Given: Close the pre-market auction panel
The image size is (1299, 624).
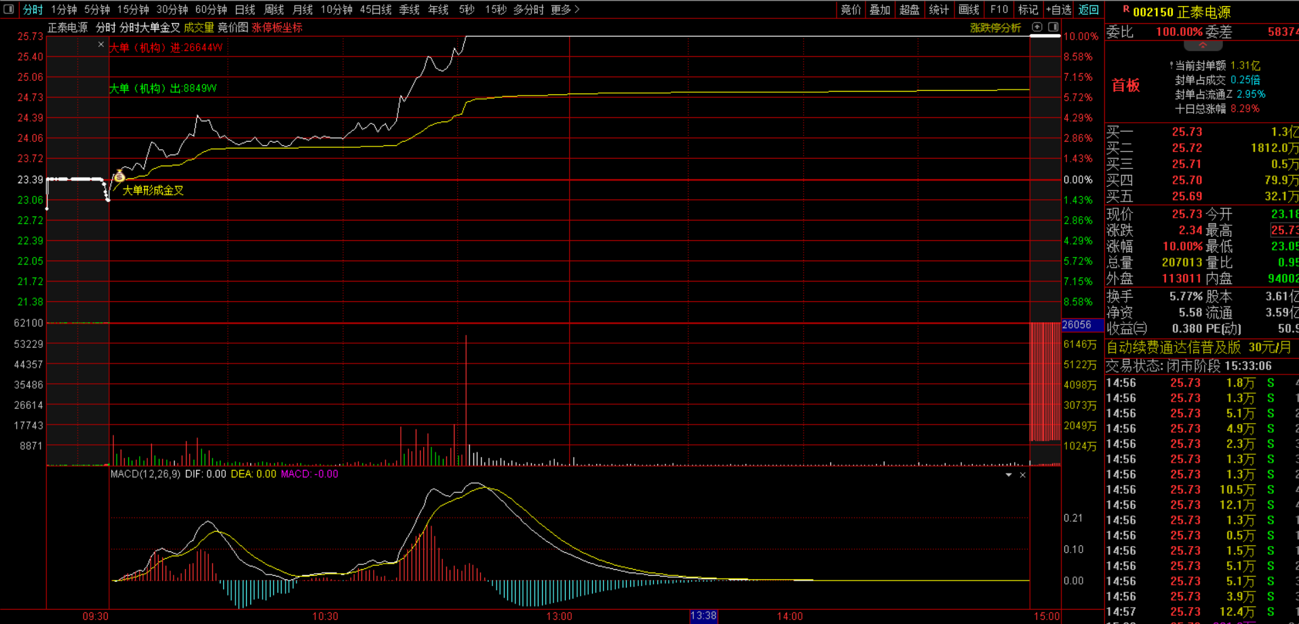Looking at the screenshot, I should coord(101,45).
